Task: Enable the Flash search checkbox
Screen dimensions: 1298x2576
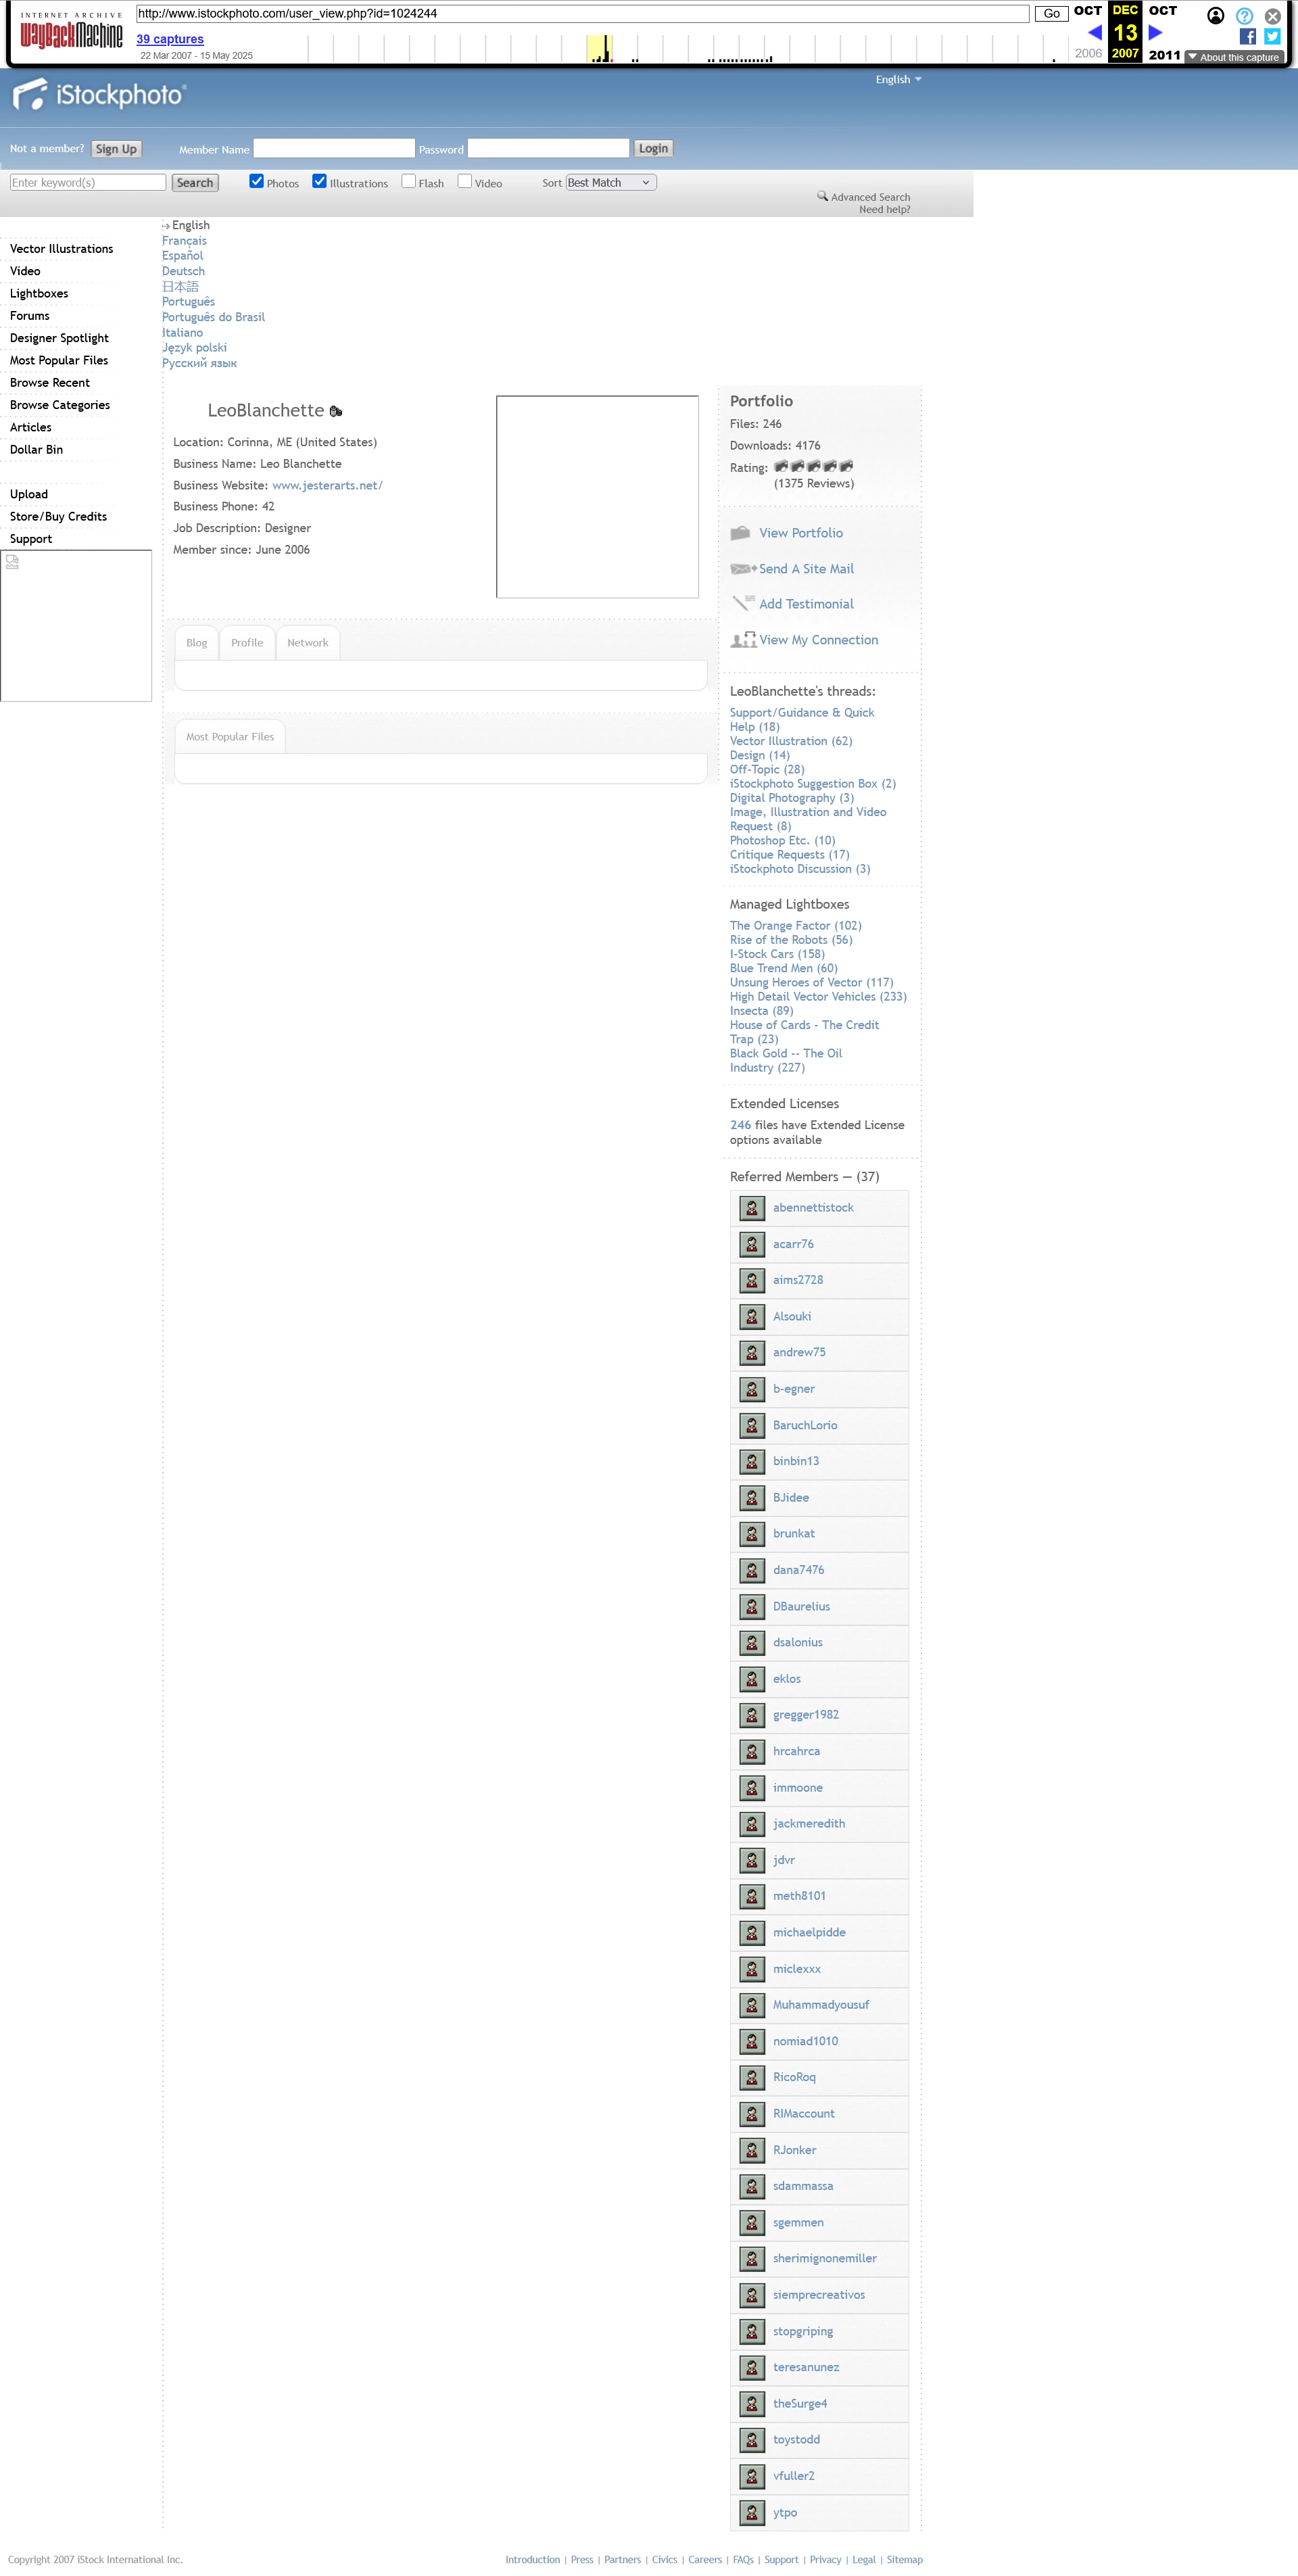Action: click(x=409, y=182)
